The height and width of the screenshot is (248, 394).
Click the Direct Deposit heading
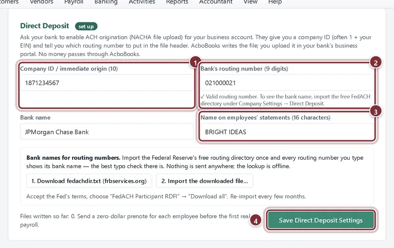coord(44,26)
